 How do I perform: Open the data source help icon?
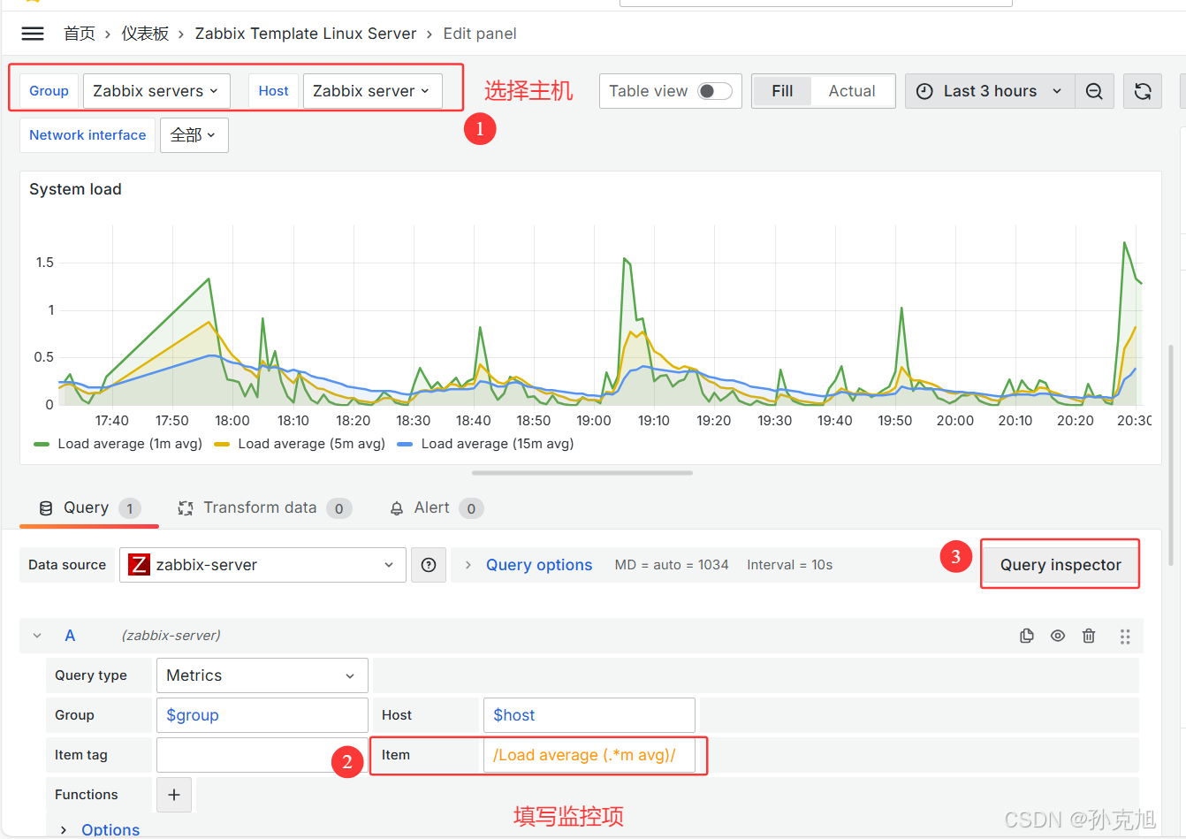(x=429, y=565)
